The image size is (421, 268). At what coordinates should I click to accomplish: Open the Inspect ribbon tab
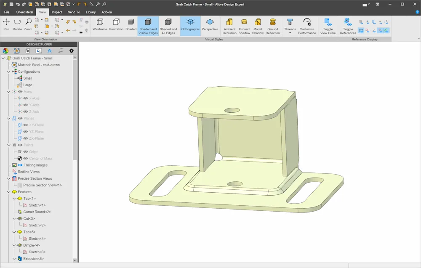[x=57, y=12]
